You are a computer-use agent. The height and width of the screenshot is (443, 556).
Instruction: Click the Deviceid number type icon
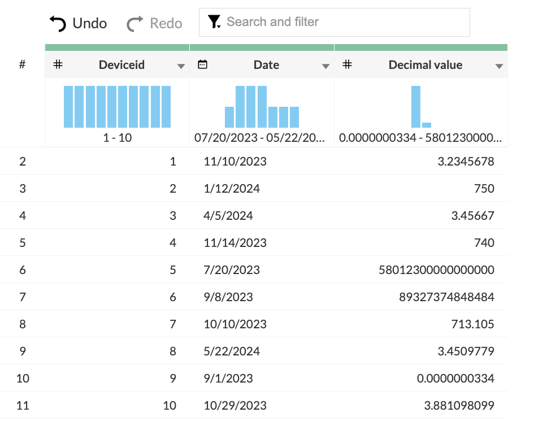[x=58, y=65]
